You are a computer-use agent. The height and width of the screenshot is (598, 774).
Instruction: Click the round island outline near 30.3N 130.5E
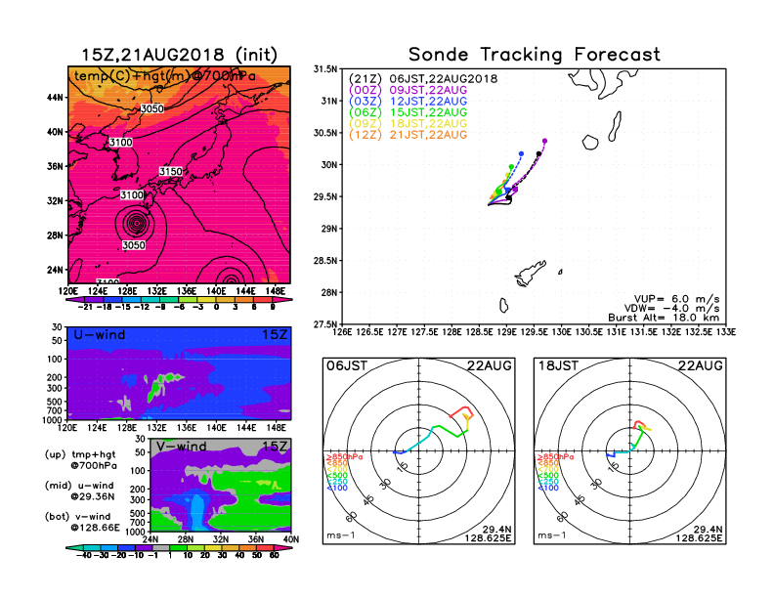tap(590, 143)
